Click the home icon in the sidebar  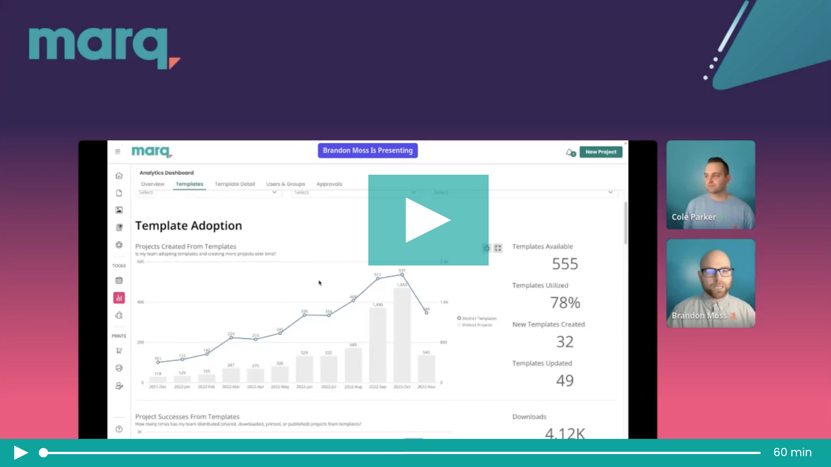point(119,176)
